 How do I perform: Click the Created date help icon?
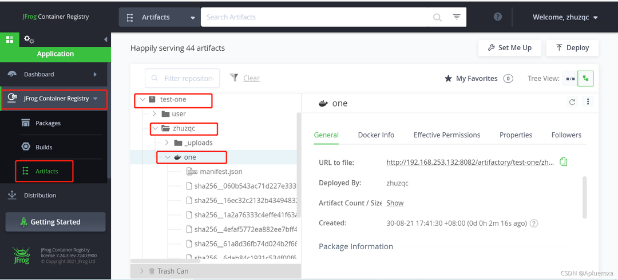pyautogui.click(x=534, y=224)
